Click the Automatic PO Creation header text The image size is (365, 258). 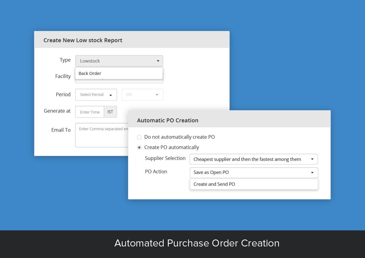pos(168,121)
